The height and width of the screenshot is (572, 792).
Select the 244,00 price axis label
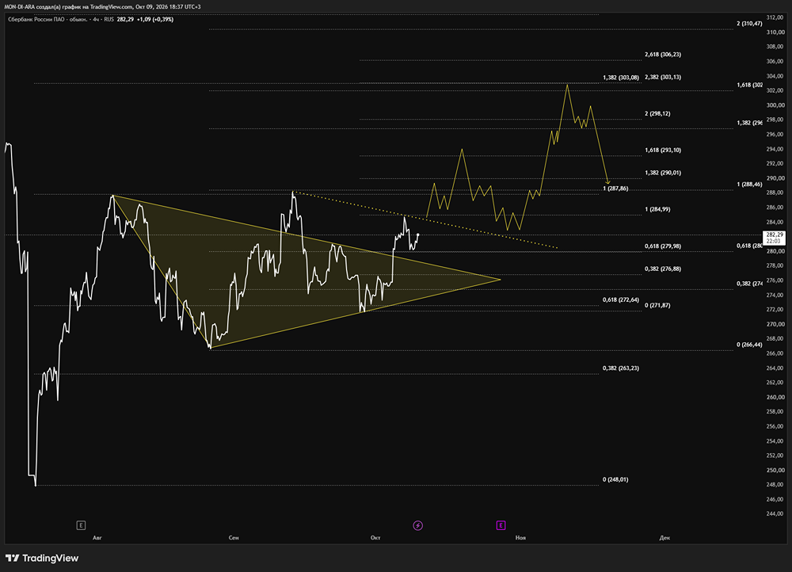pyautogui.click(x=775, y=513)
